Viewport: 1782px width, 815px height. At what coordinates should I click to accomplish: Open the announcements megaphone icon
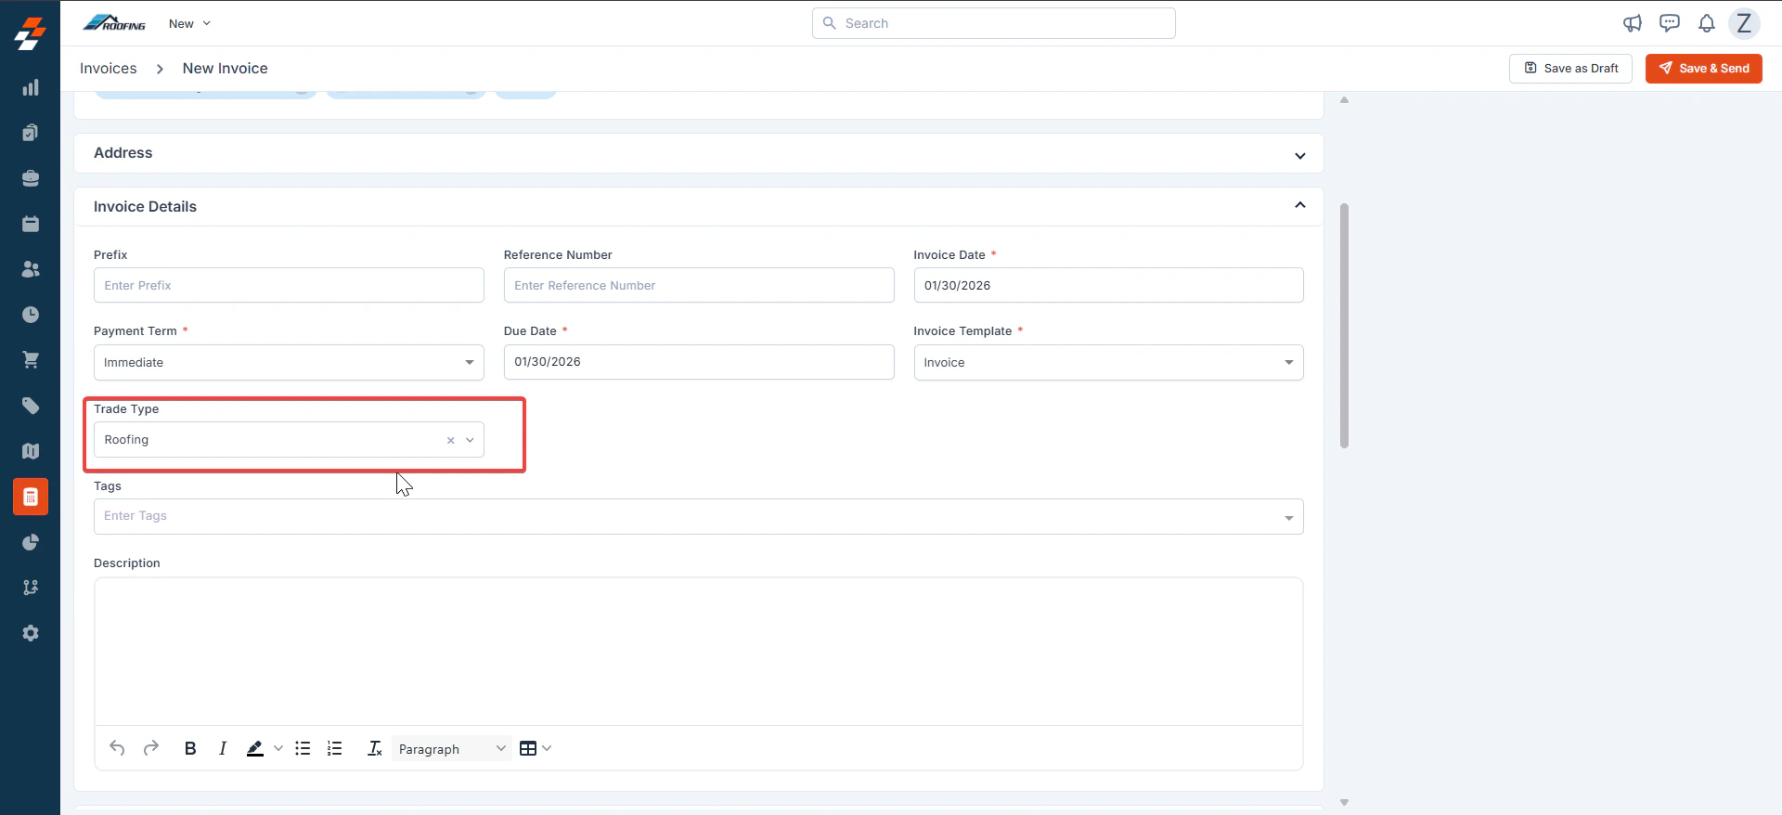click(x=1633, y=23)
